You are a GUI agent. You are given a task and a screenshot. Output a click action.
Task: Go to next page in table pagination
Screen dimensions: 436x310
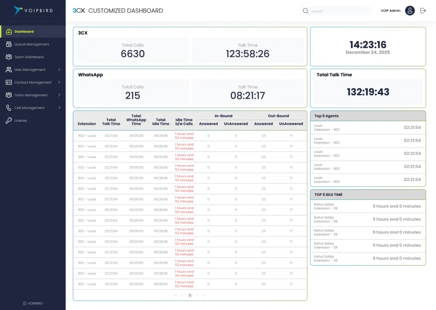(197, 295)
